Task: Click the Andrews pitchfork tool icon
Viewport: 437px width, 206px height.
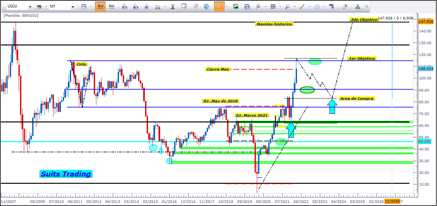Action: tap(258, 6)
